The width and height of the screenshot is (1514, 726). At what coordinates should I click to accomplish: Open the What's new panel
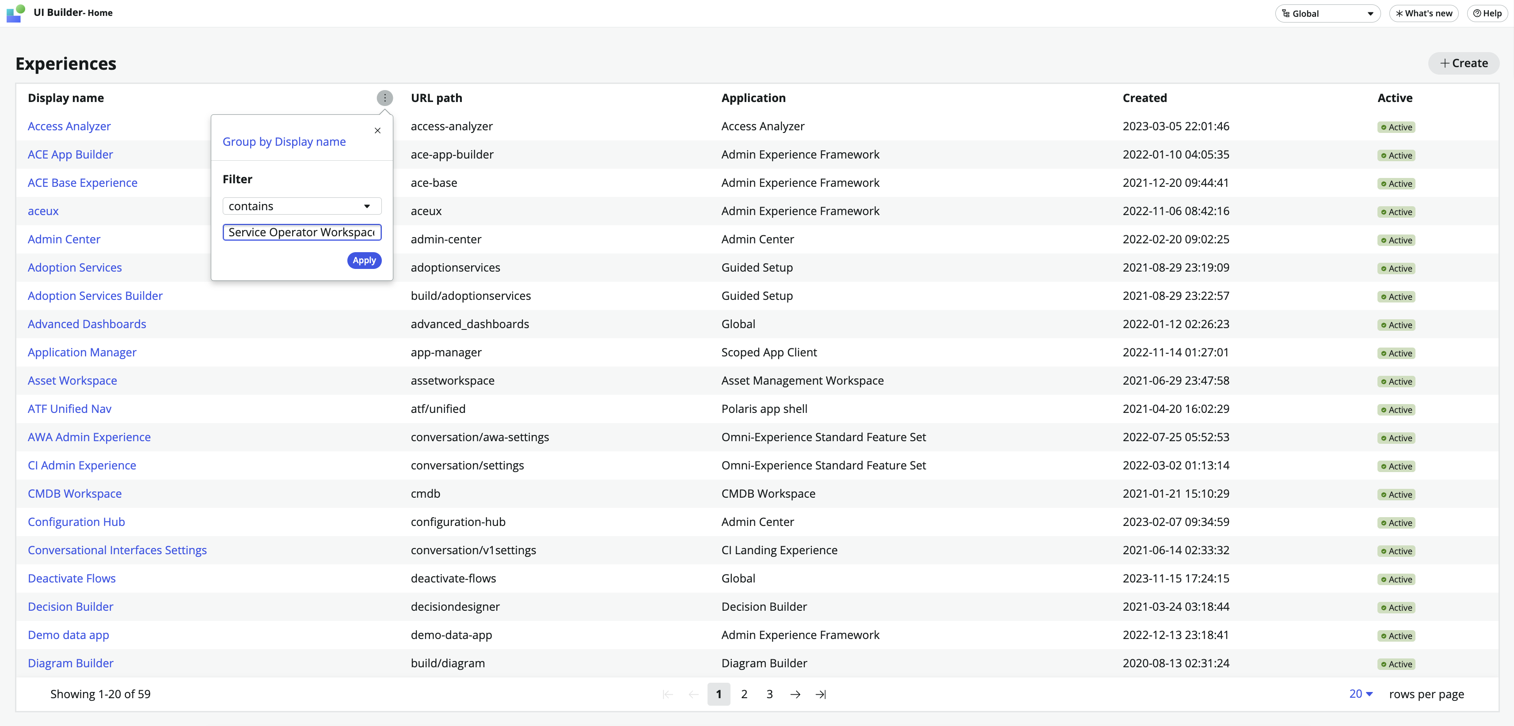[1423, 14]
